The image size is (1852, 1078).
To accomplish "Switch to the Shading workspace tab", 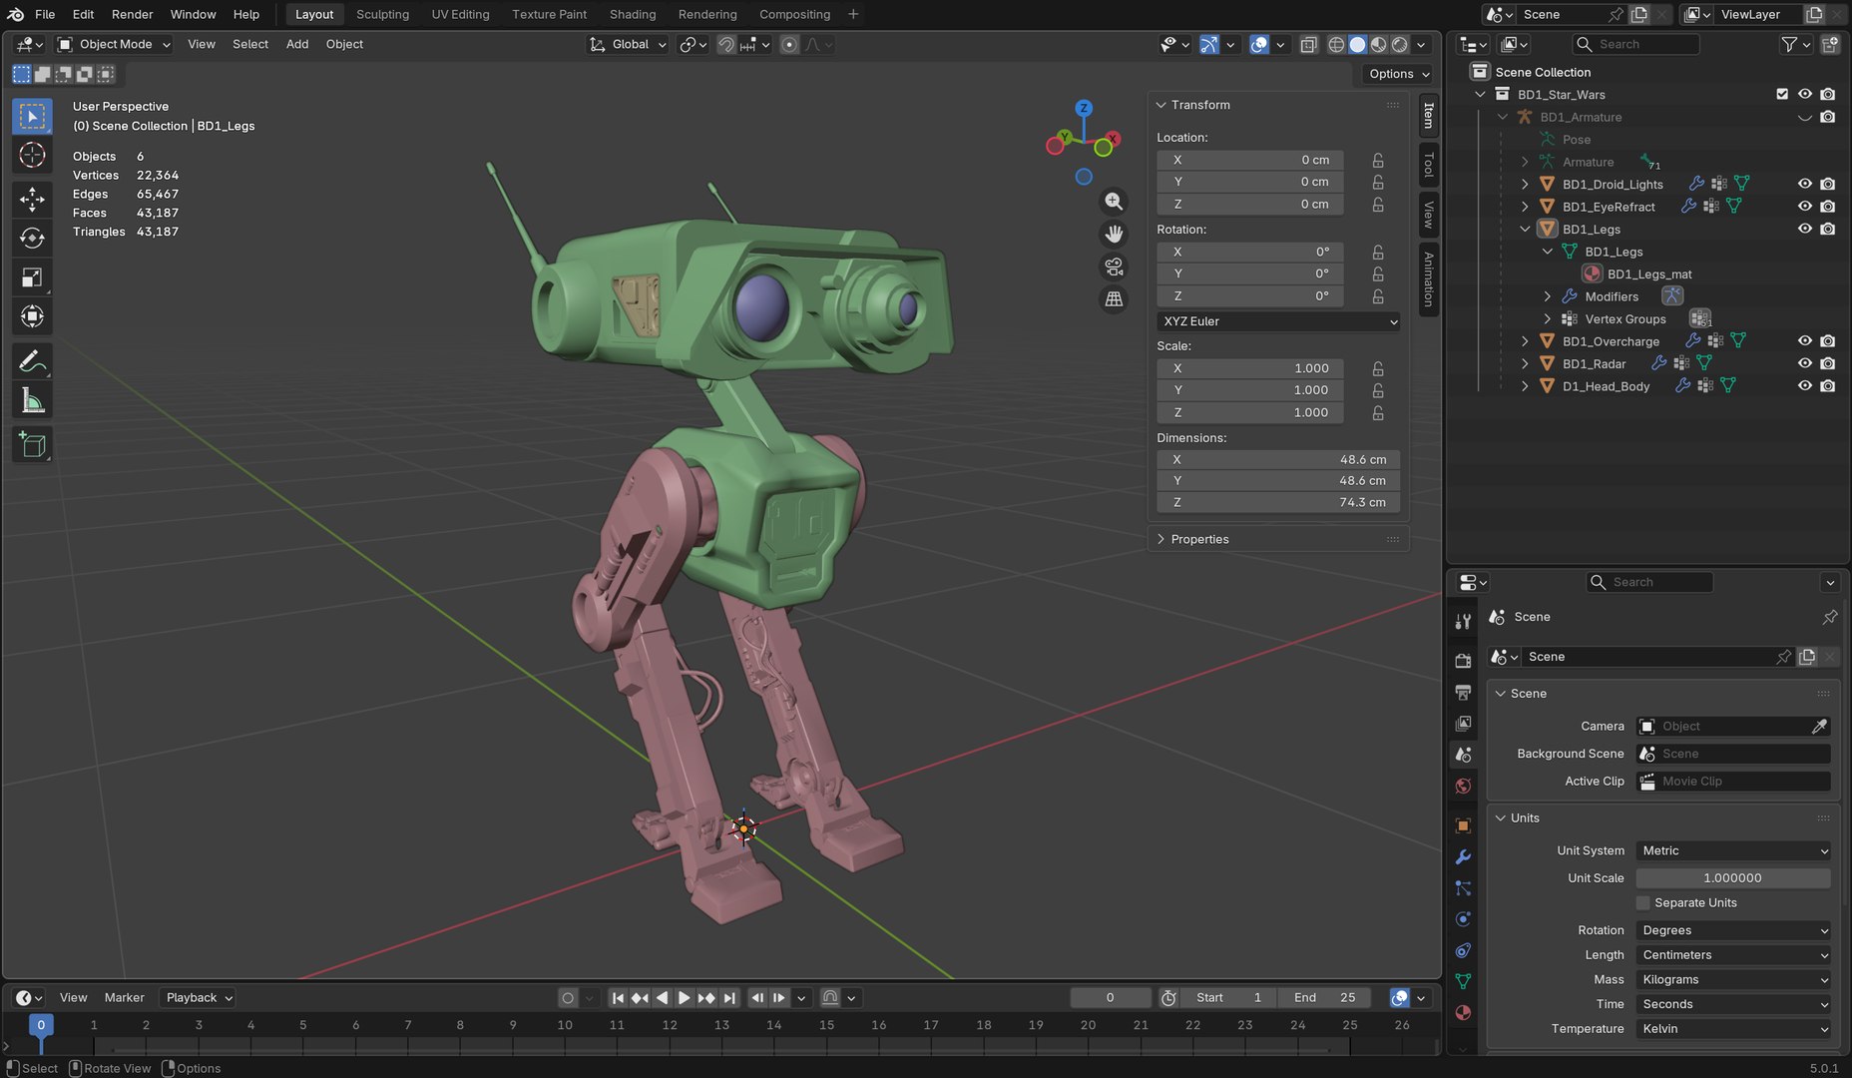I will (x=633, y=14).
